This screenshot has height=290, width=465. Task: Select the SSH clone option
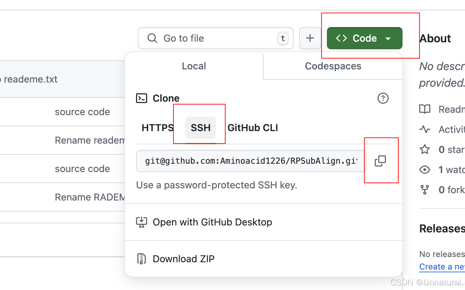coord(201,128)
